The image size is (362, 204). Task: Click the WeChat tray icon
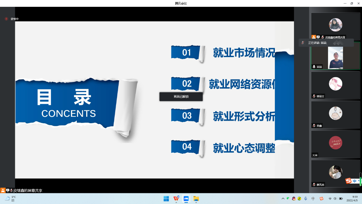(x=288, y=198)
